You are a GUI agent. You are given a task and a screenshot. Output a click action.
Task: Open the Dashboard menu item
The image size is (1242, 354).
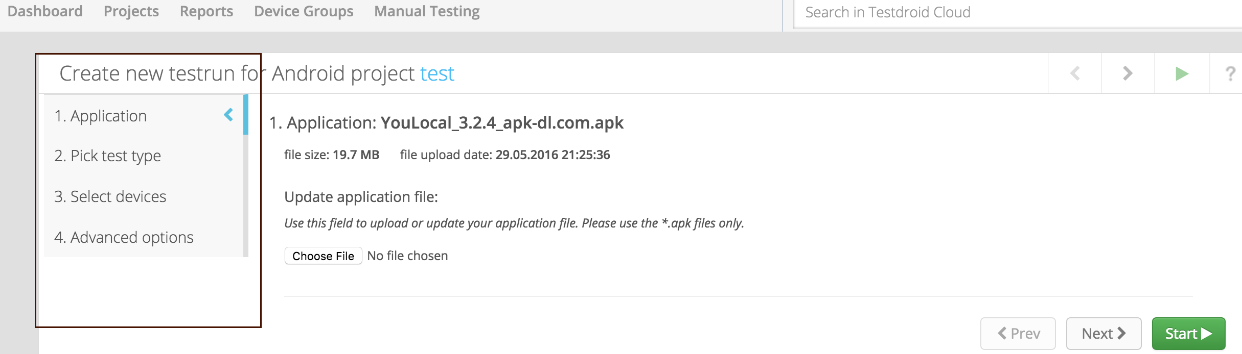45,11
